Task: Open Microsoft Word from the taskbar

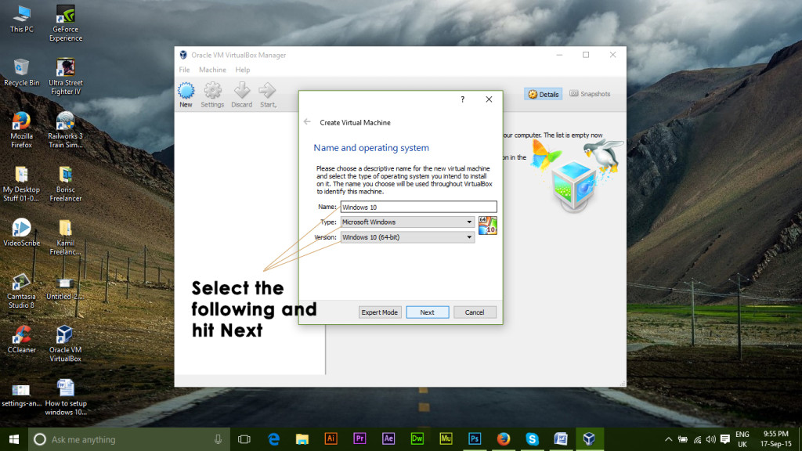Action: [561, 438]
